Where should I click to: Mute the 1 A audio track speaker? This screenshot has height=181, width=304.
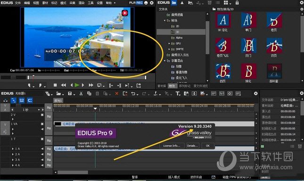click(42, 149)
